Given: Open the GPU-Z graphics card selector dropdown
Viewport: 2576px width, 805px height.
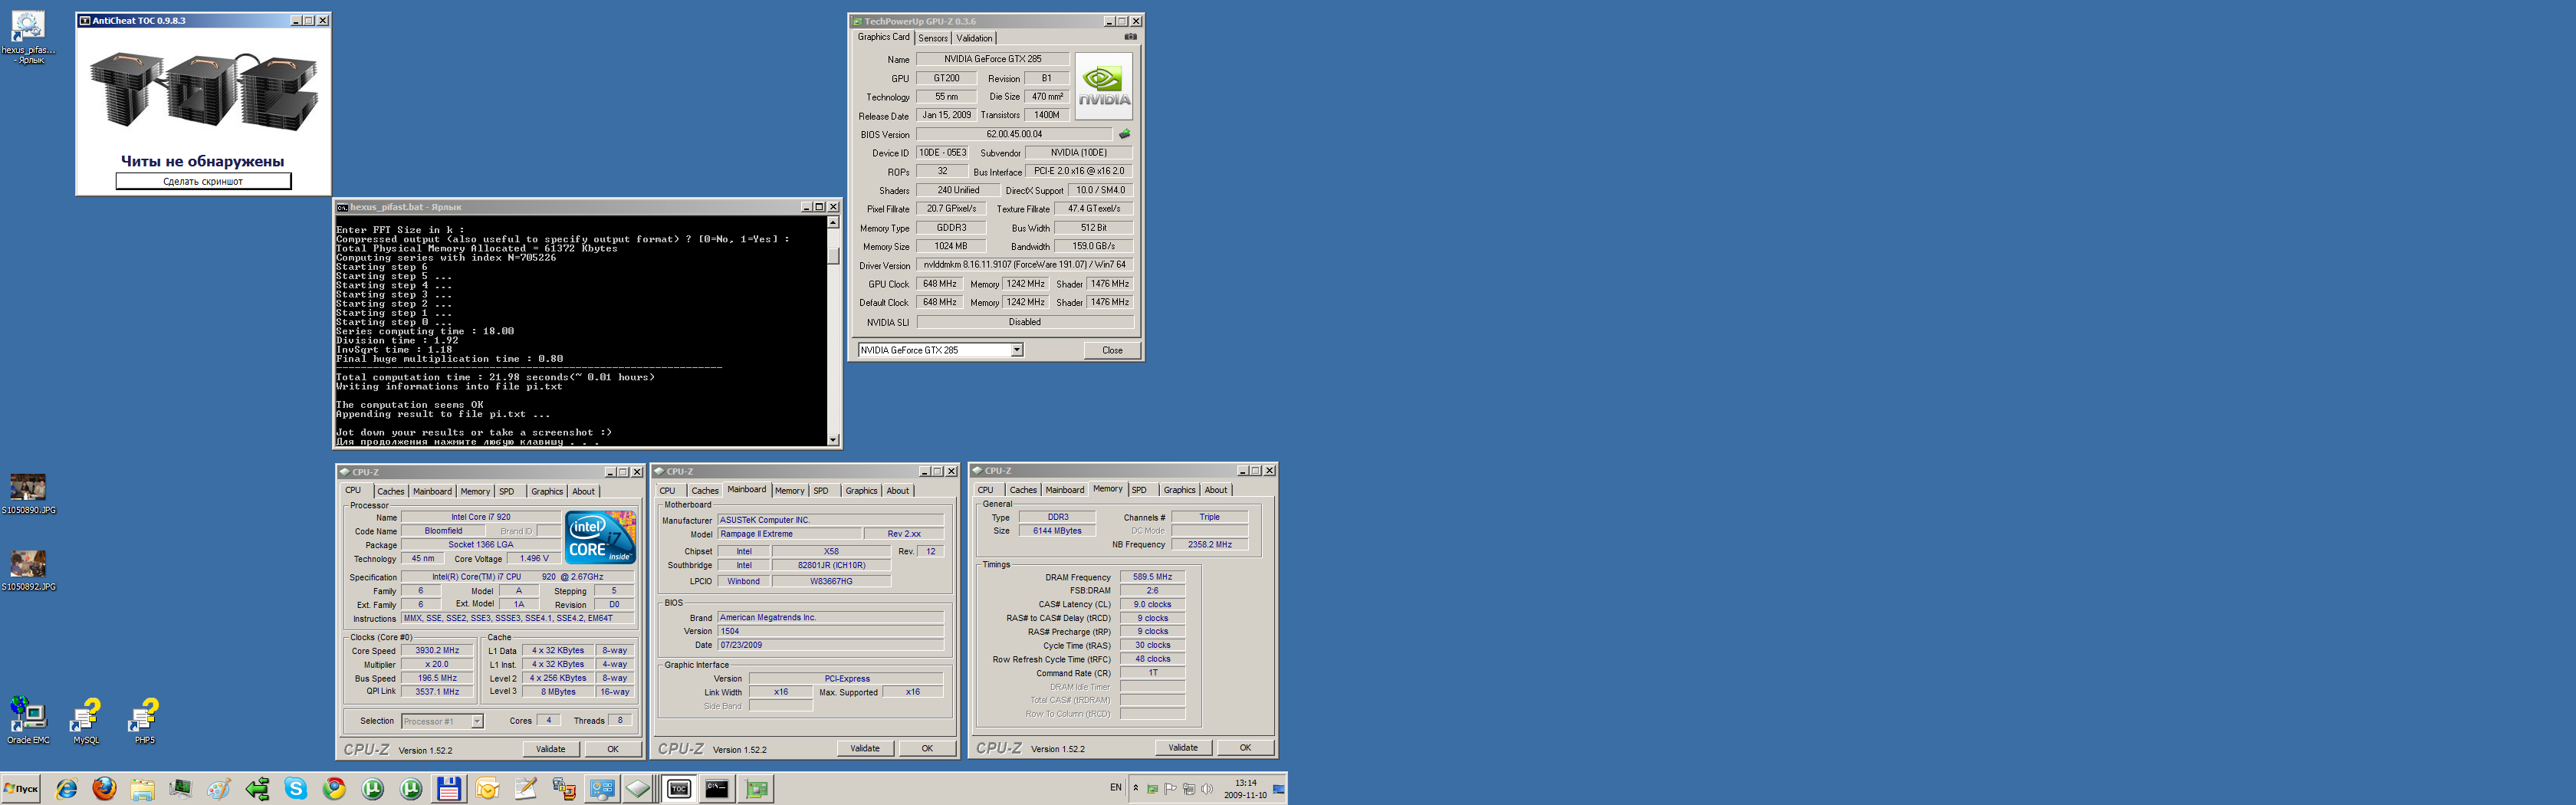Looking at the screenshot, I should pyautogui.click(x=1016, y=350).
